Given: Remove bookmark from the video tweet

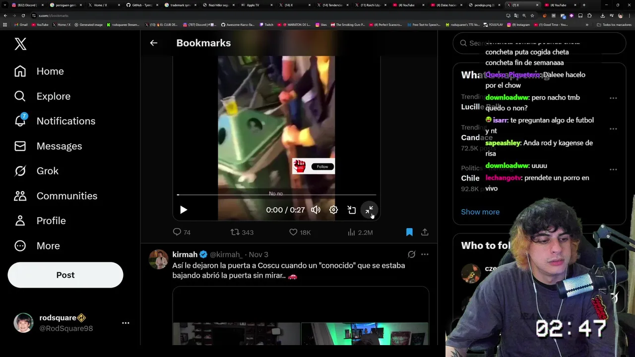Looking at the screenshot, I should [x=409, y=232].
